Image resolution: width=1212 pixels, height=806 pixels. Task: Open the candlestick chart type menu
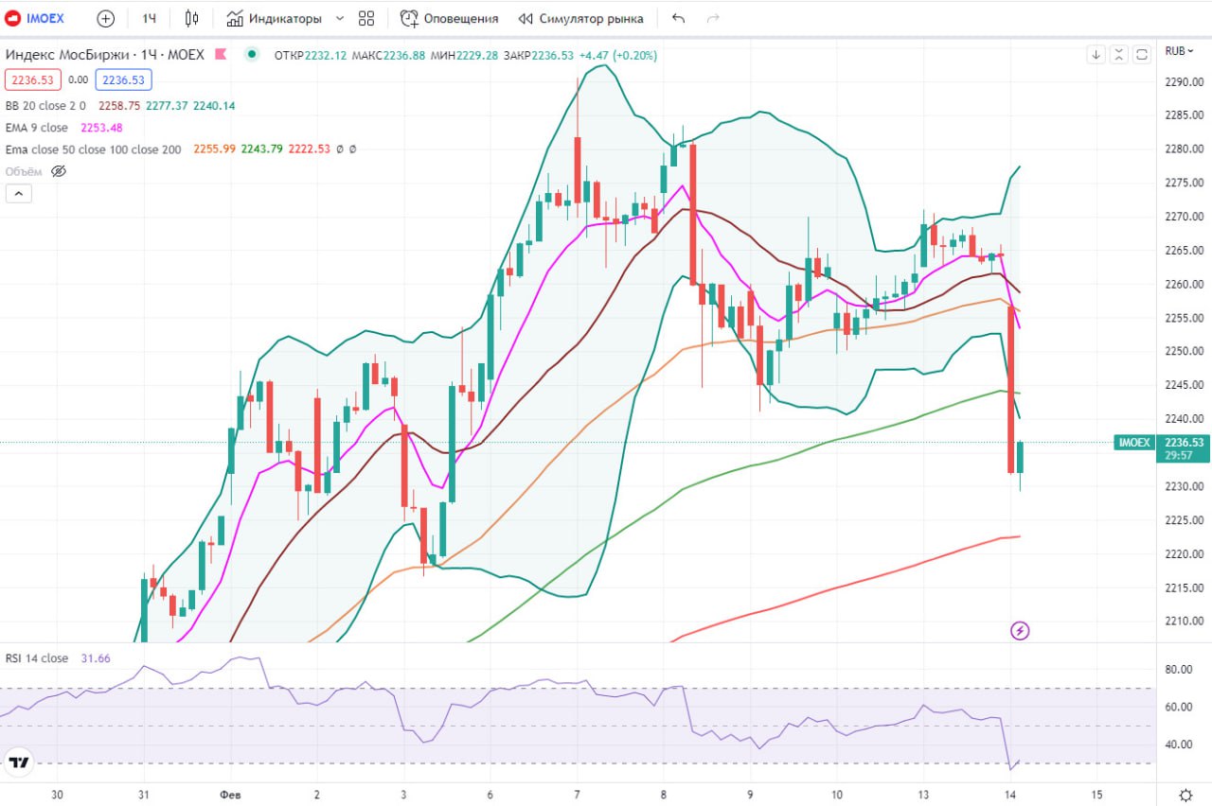pyautogui.click(x=192, y=18)
